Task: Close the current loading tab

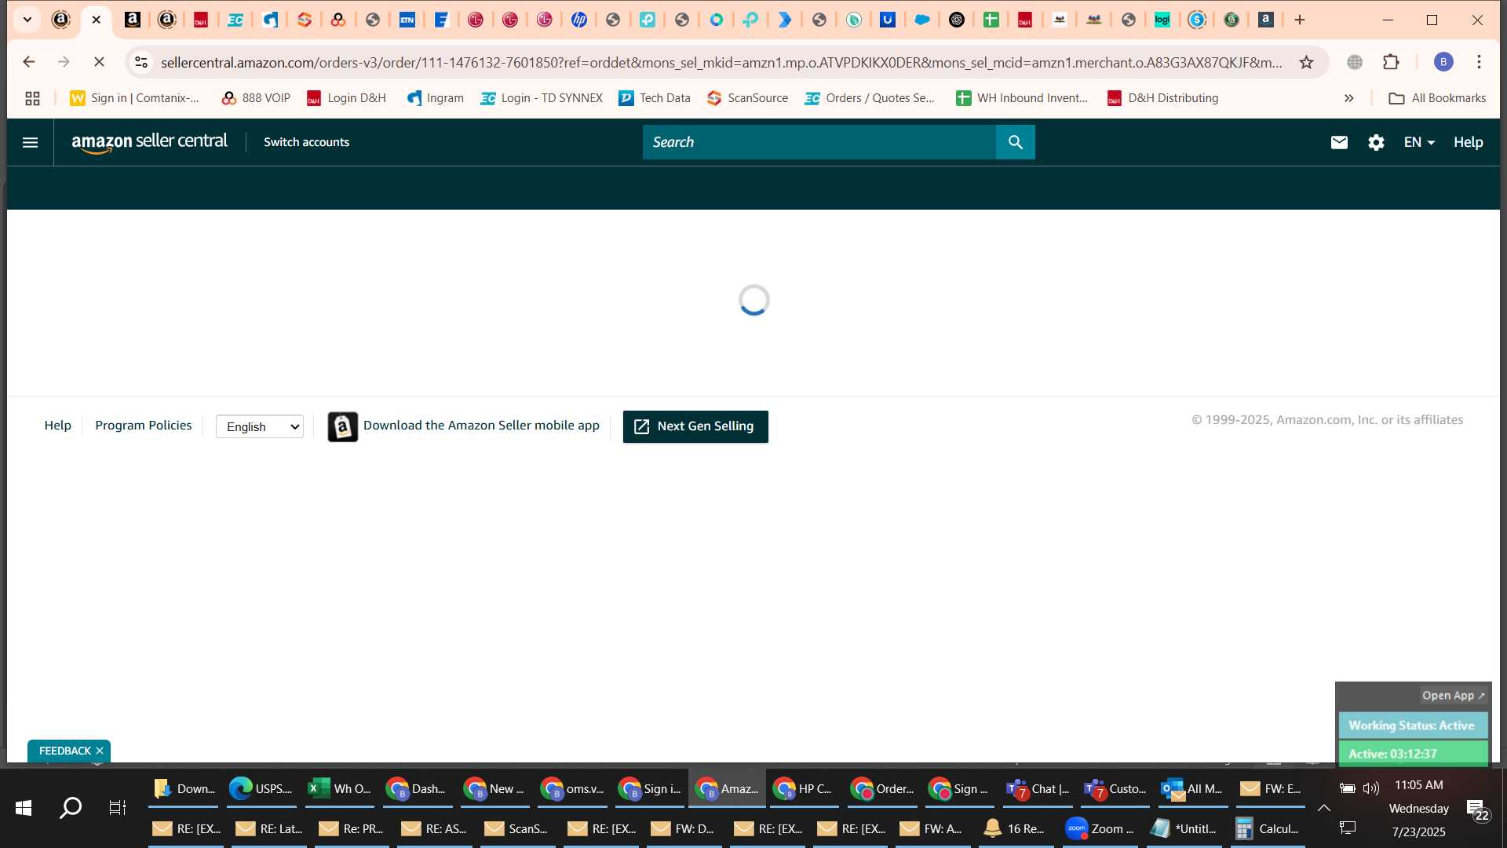Action: [x=97, y=20]
